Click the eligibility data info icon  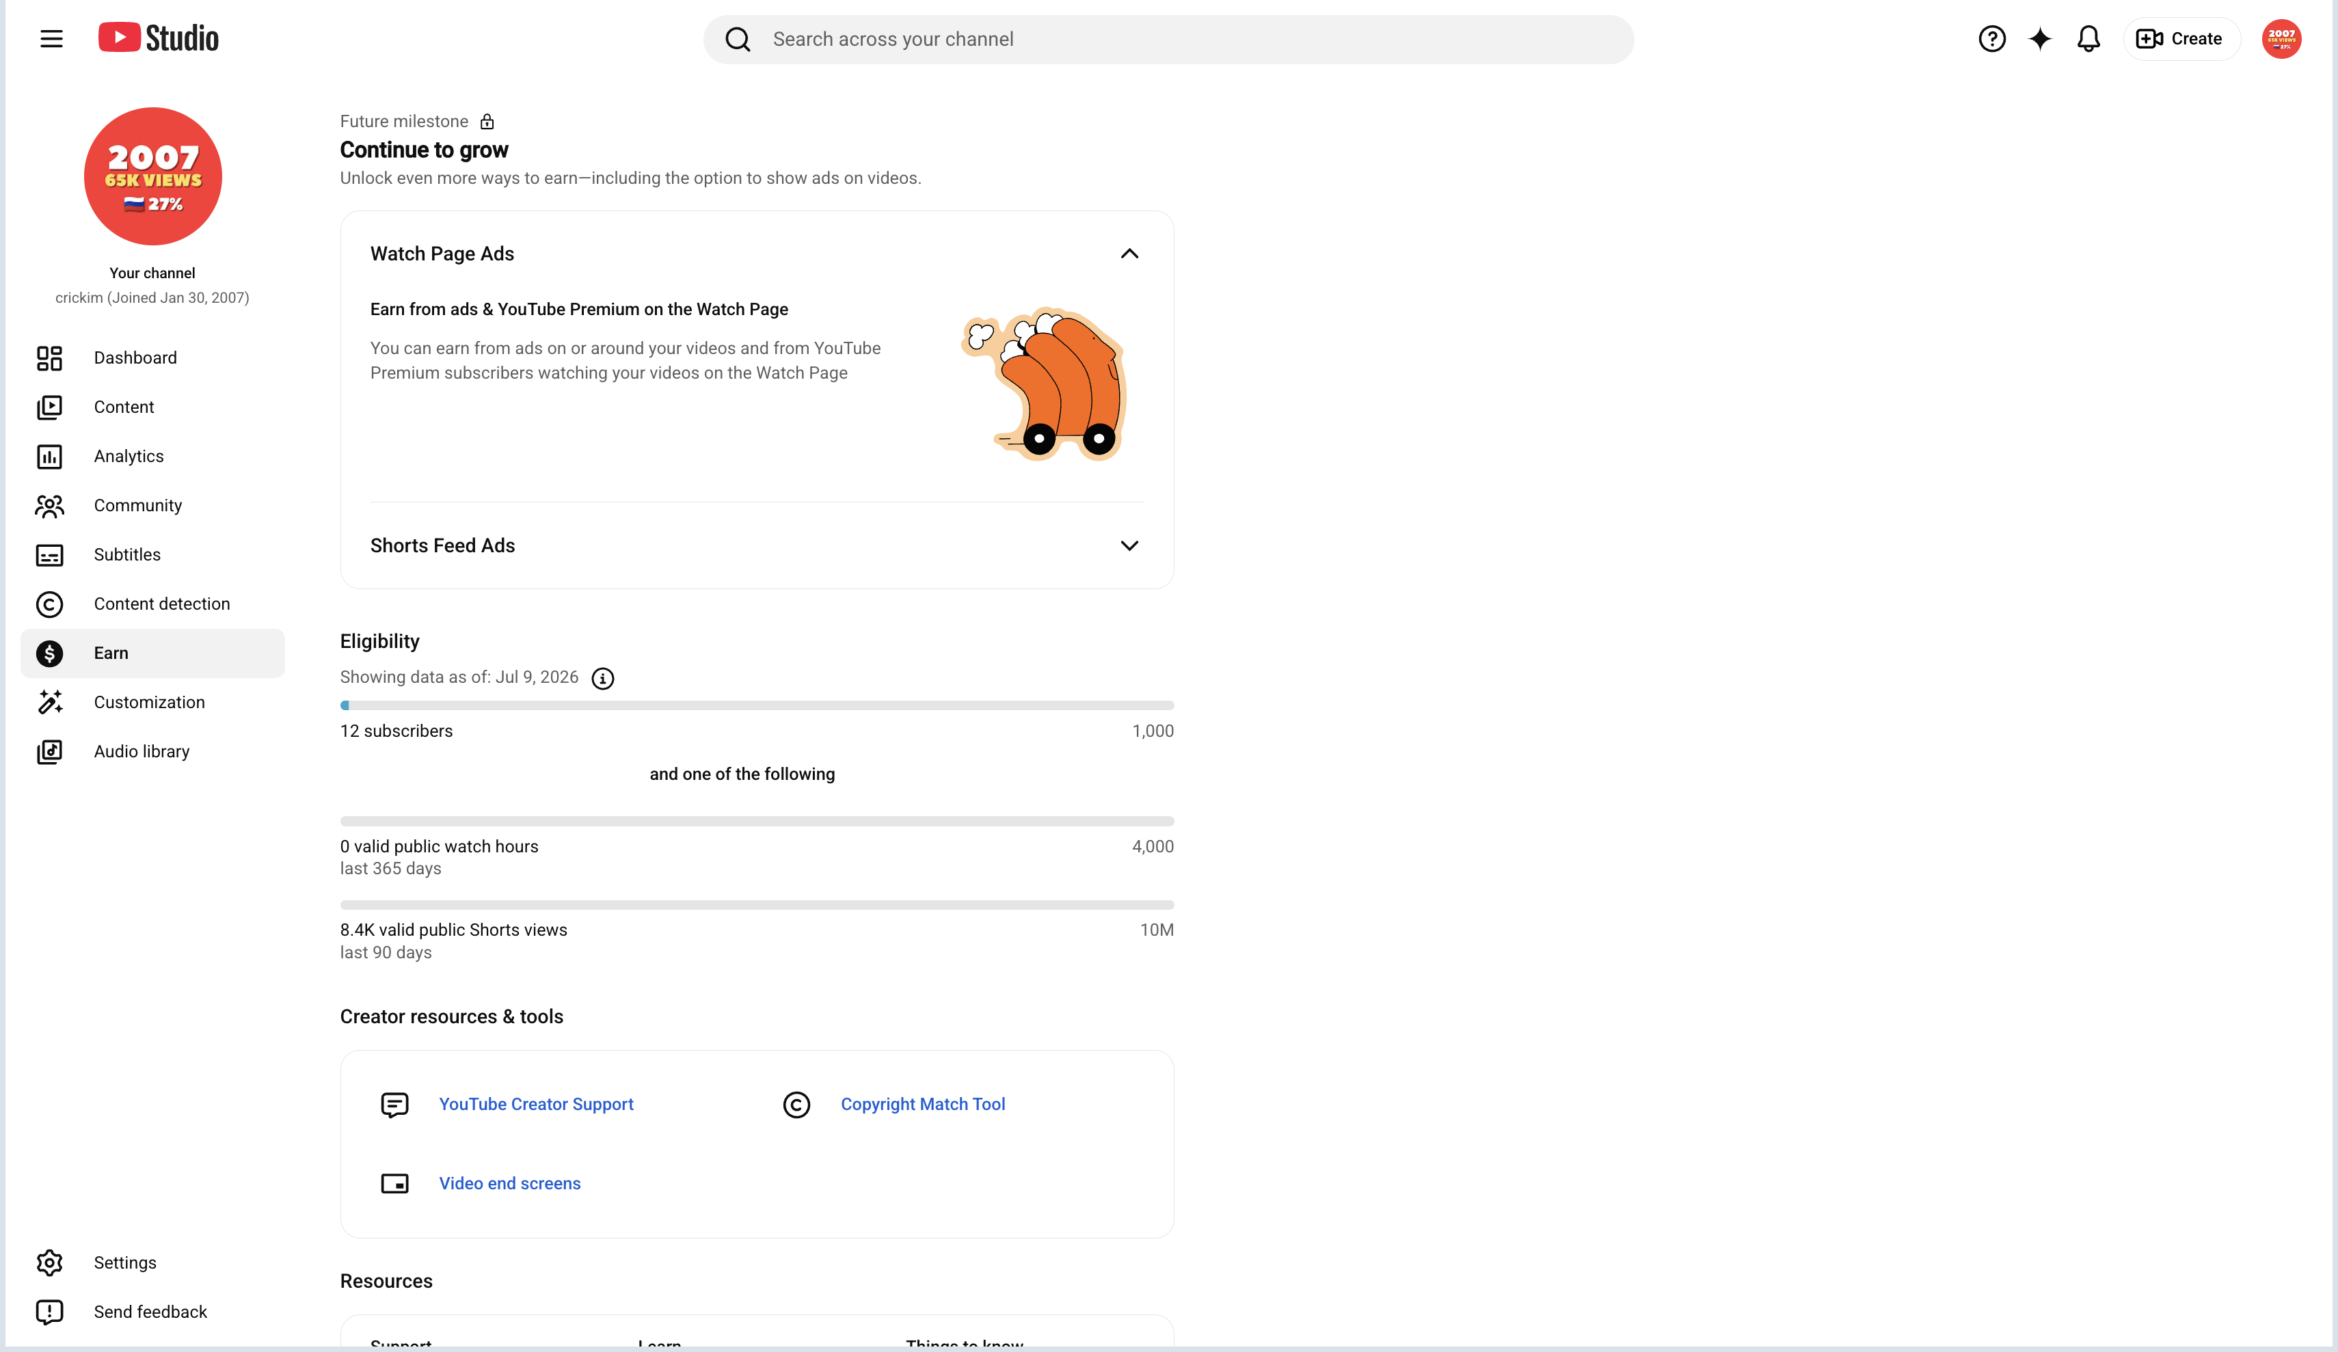point(602,678)
